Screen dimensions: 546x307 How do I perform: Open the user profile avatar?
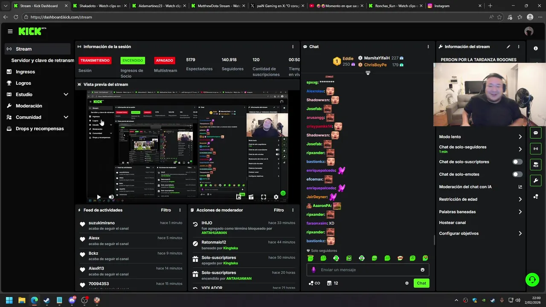529,31
